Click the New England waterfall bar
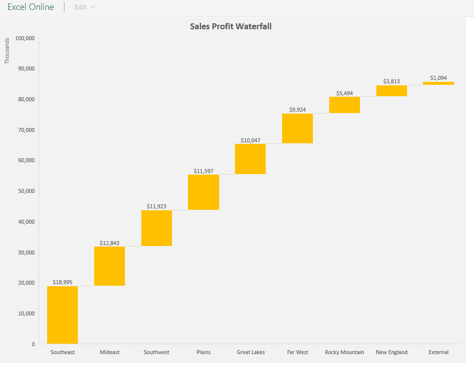 pyautogui.click(x=391, y=90)
